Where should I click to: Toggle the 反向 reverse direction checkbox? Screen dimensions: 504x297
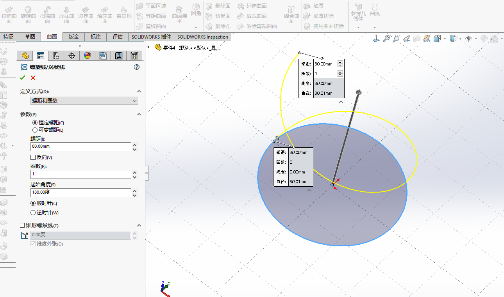(x=33, y=157)
